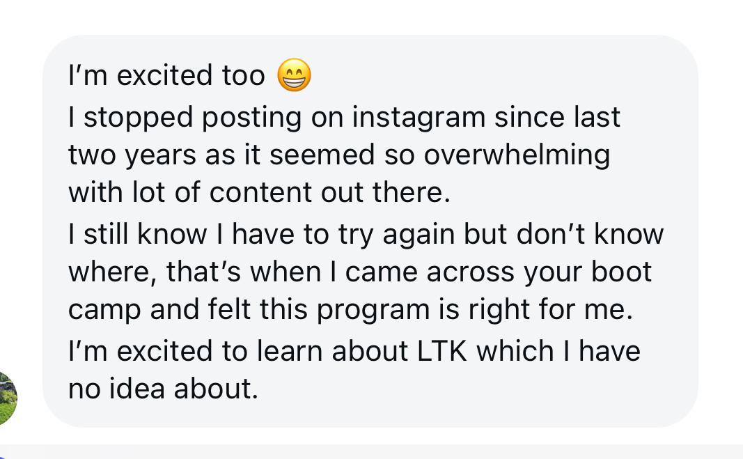The width and height of the screenshot is (743, 459).
Task: Click the word "boot" at the line end
Action: (620, 271)
